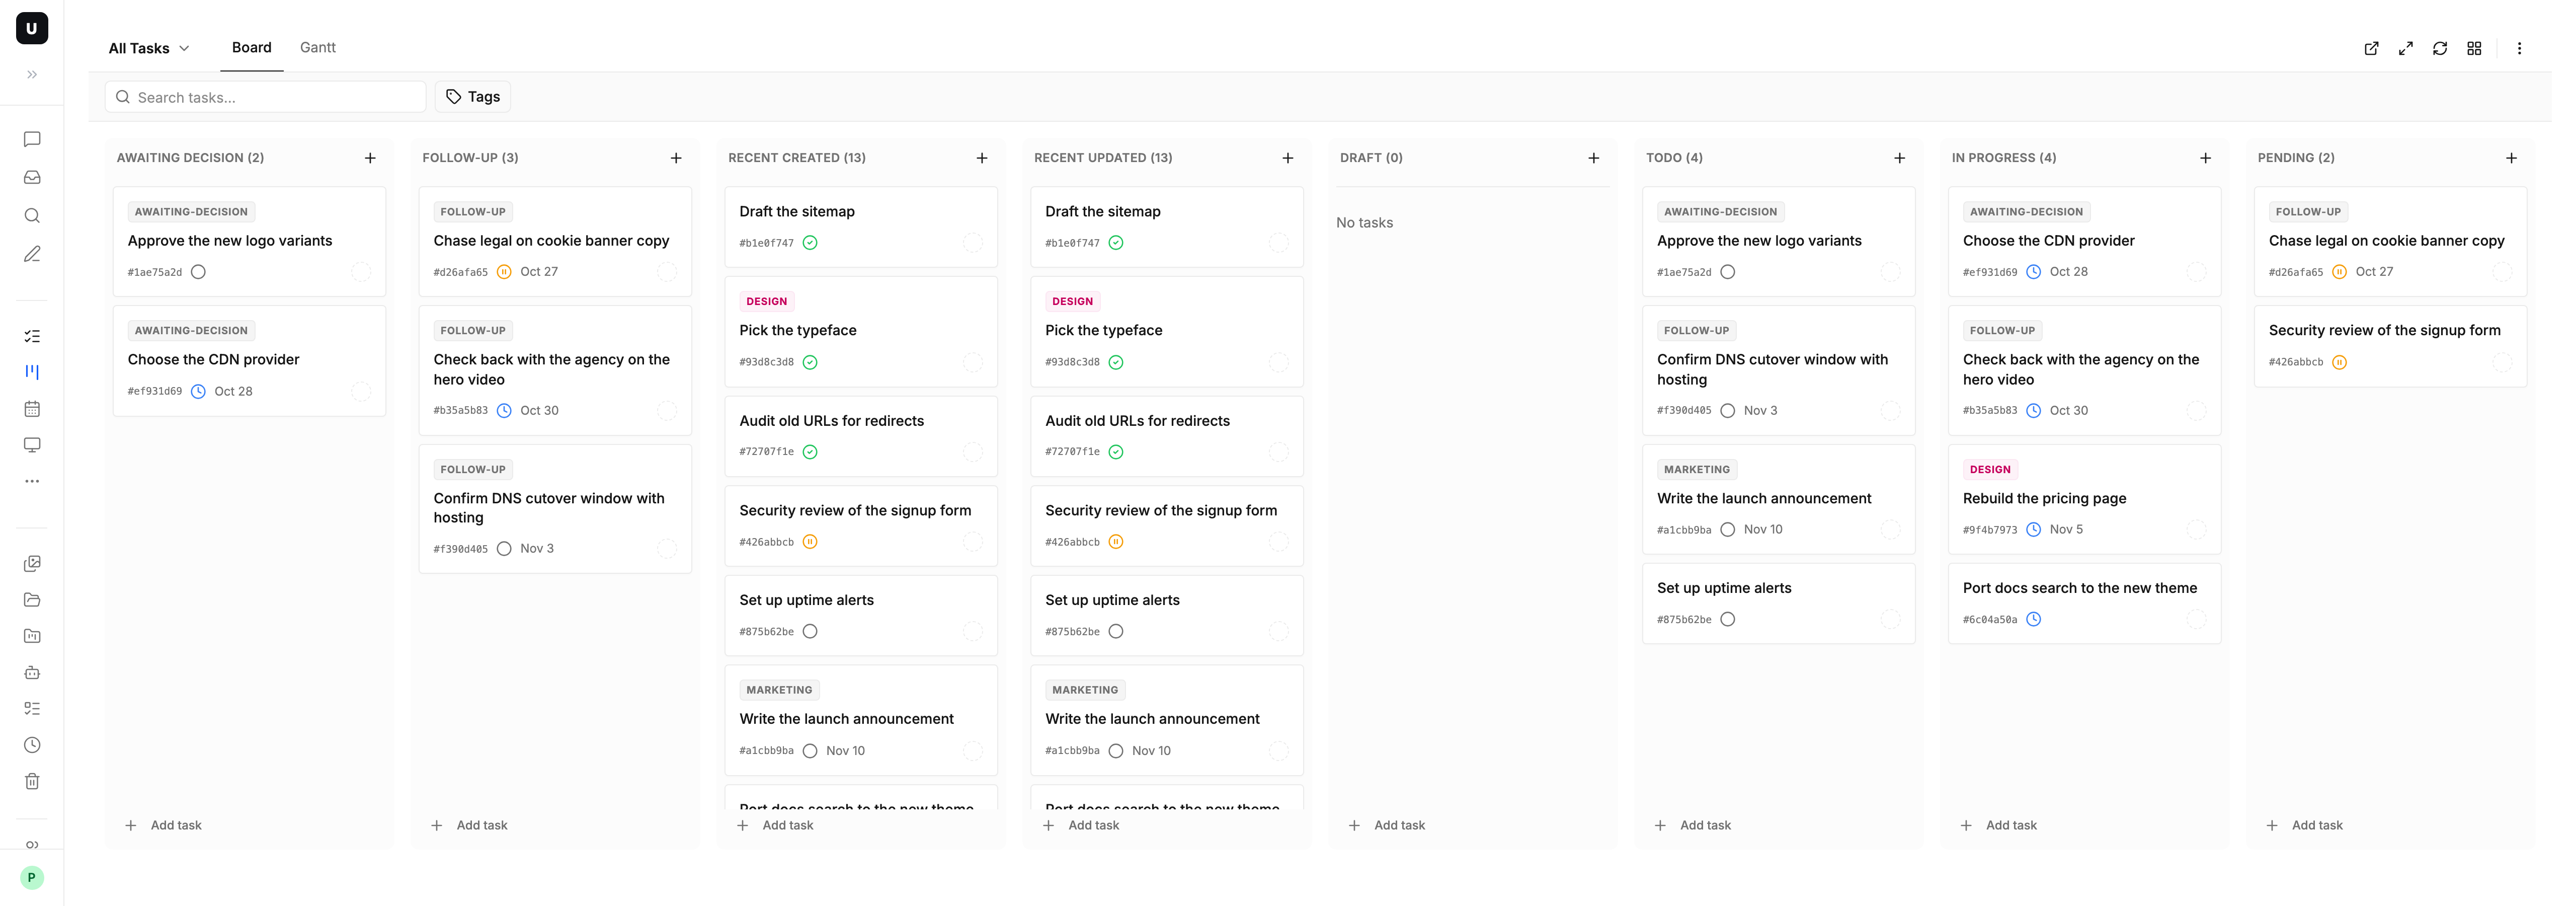This screenshot has width=2576, height=906.
Task: Open board in new window icon
Action: (x=2371, y=48)
